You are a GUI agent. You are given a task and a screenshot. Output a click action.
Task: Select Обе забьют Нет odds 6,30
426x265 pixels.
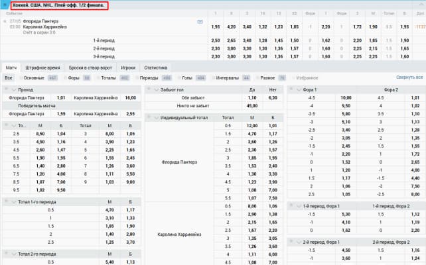273,98
